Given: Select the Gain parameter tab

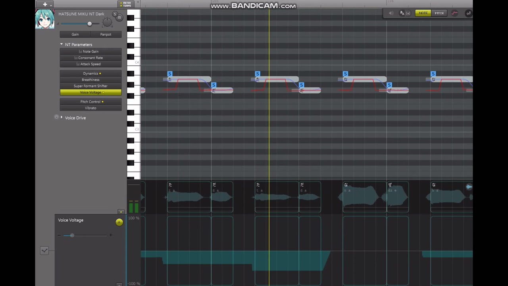Looking at the screenshot, I should click(x=75, y=35).
